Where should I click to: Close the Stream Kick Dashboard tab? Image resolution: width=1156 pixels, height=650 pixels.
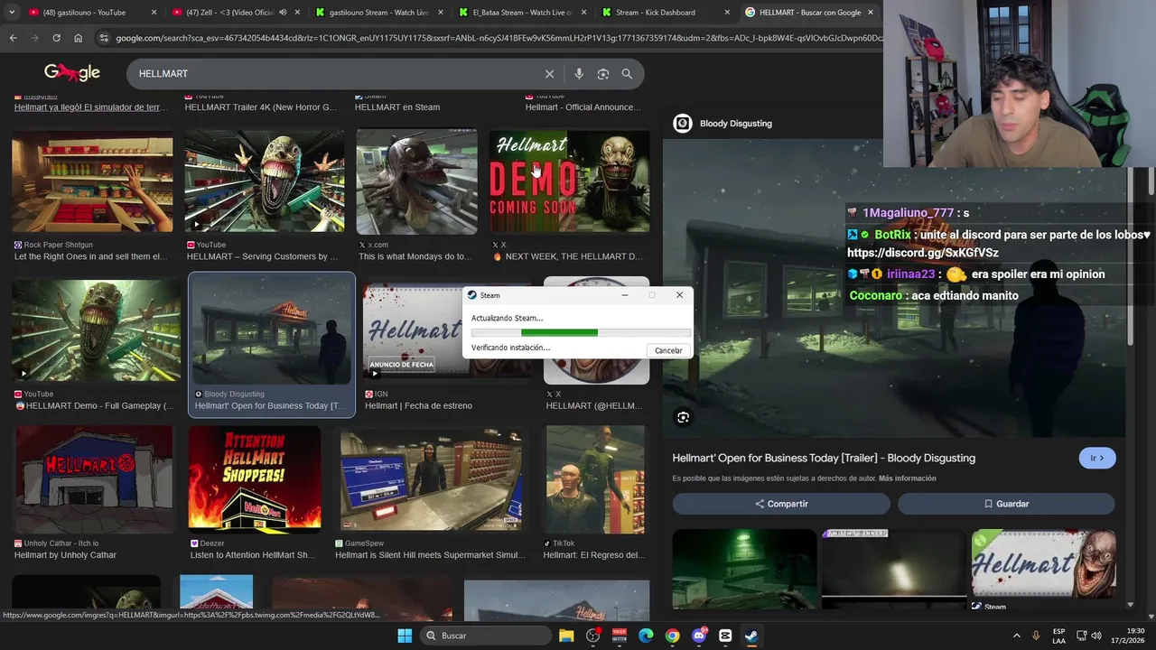(725, 13)
